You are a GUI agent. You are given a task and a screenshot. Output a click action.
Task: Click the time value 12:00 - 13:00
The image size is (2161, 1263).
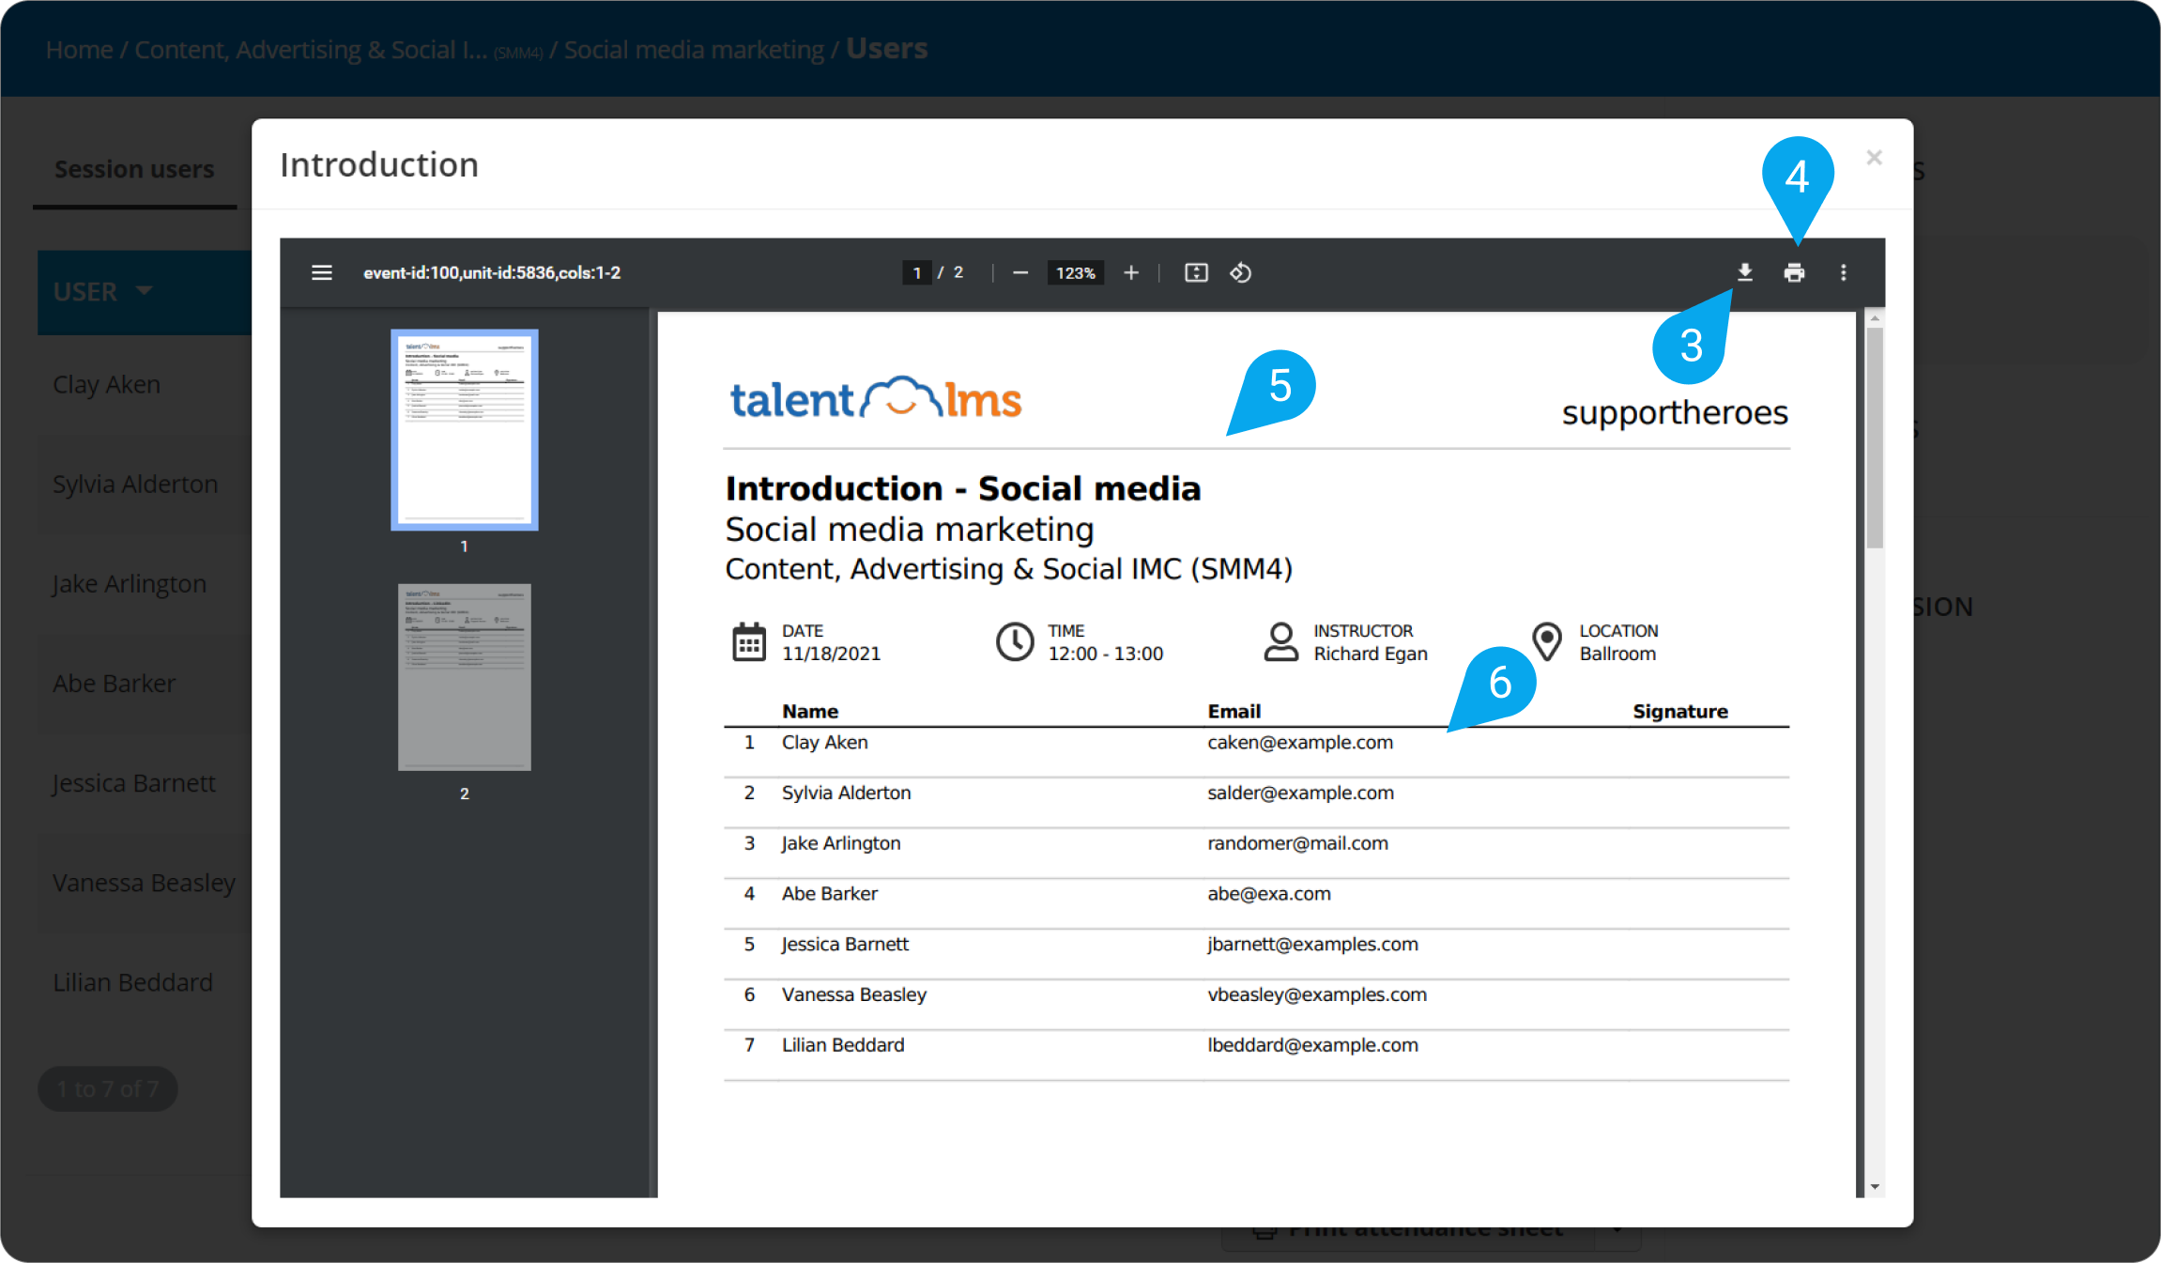pyautogui.click(x=1105, y=655)
